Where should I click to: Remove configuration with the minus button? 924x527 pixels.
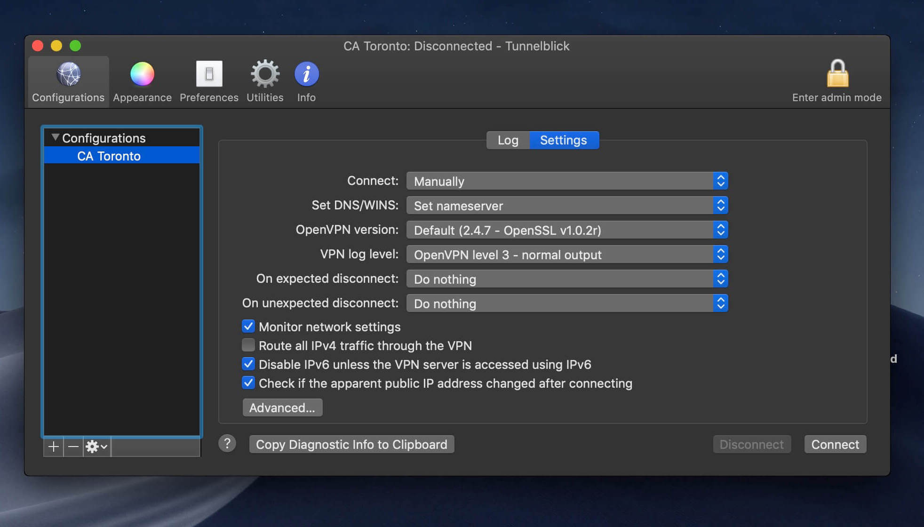(73, 446)
